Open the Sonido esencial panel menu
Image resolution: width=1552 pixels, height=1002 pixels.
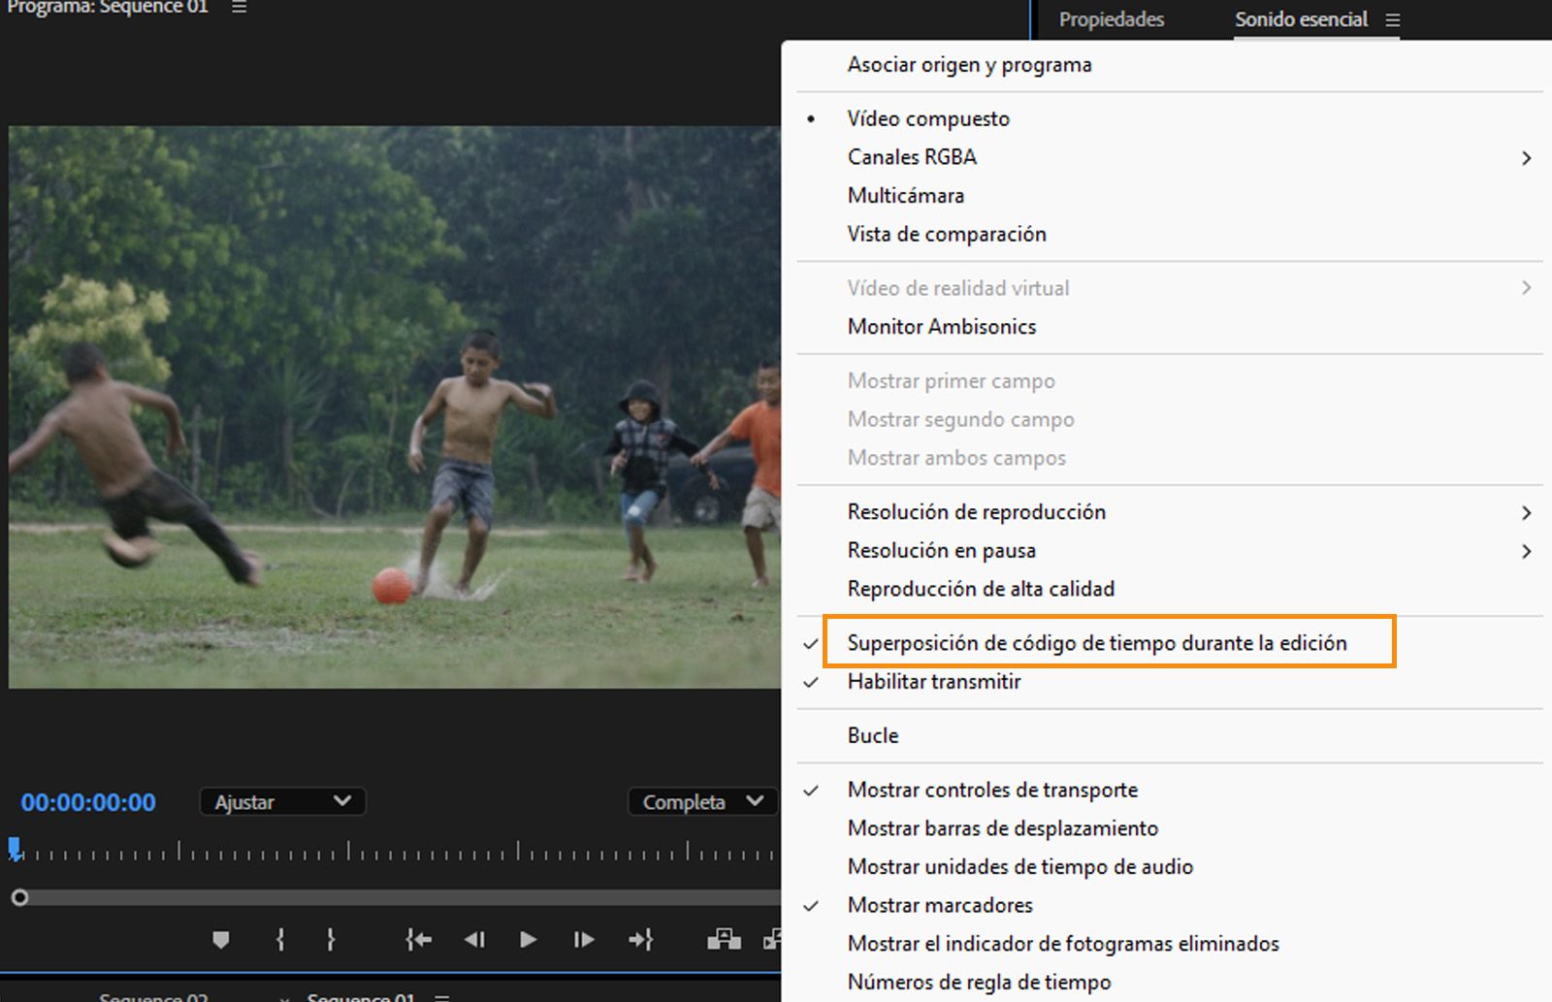pos(1395,19)
